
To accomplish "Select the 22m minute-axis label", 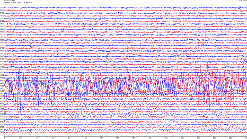I will (182, 138).
